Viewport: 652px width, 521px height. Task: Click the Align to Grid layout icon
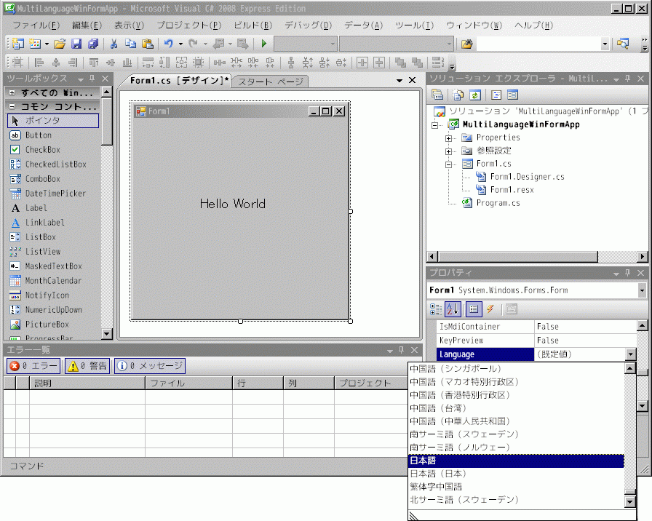point(17,63)
